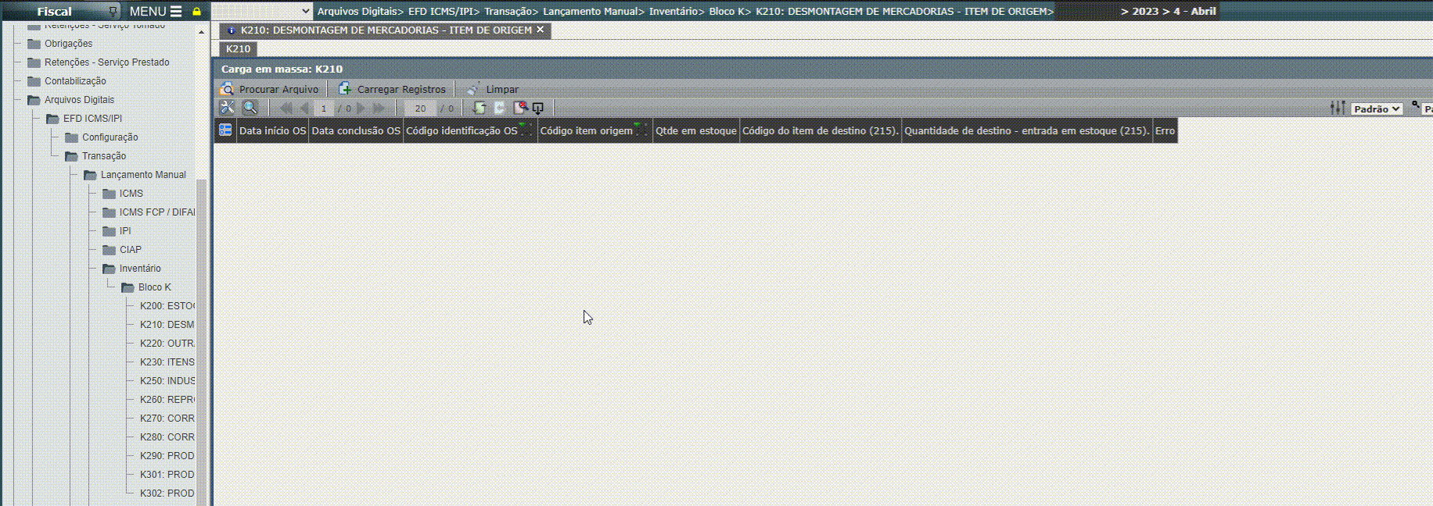
Task: Open the Padrão layout dropdown
Action: click(x=1377, y=109)
